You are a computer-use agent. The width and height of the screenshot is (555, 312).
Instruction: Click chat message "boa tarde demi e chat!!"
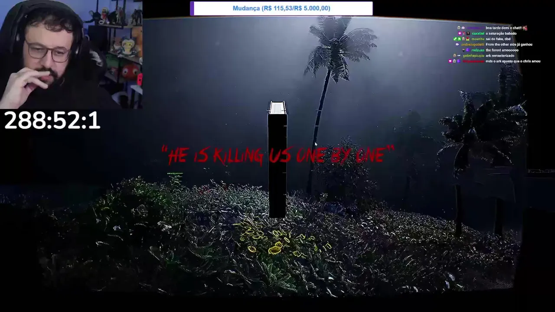(x=503, y=28)
